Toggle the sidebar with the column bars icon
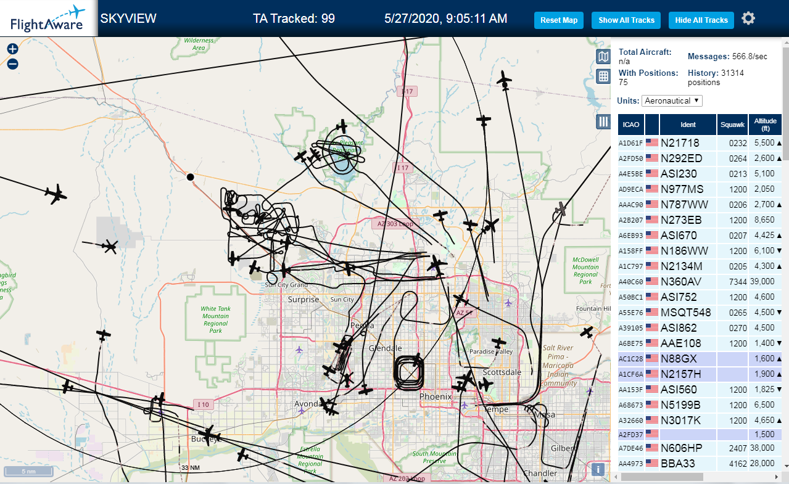This screenshot has height=484, width=789. [603, 121]
